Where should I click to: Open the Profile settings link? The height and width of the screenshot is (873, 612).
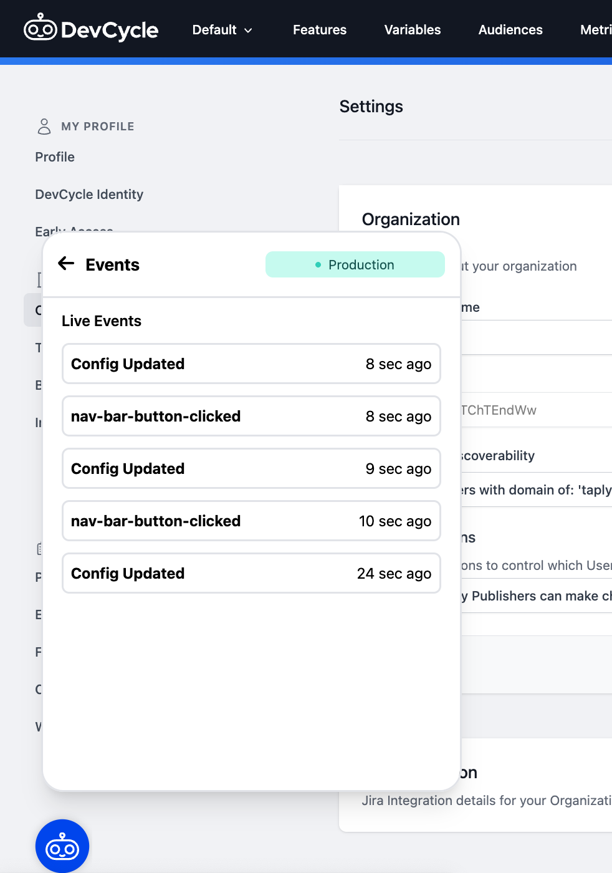click(x=54, y=157)
